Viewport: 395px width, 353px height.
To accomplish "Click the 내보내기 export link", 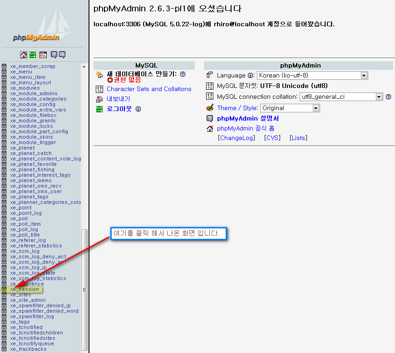I will click(118, 99).
